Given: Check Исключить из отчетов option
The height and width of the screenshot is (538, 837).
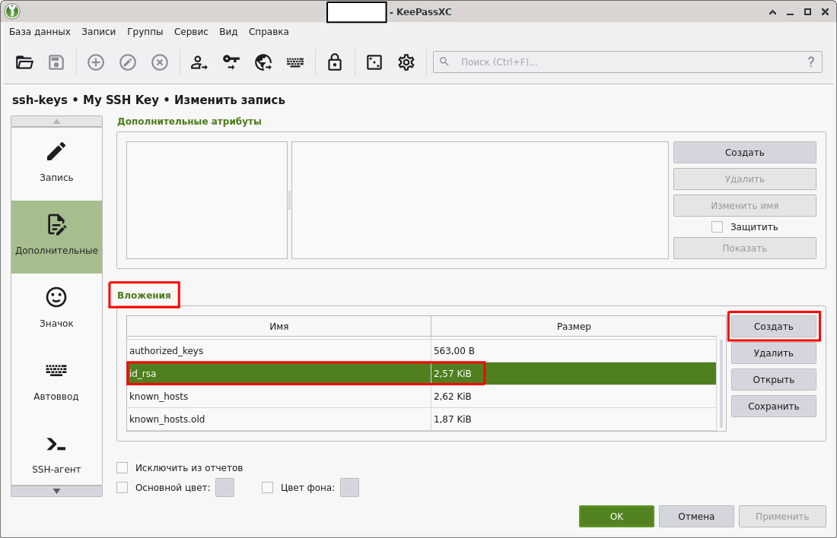Looking at the screenshot, I should tap(123, 467).
